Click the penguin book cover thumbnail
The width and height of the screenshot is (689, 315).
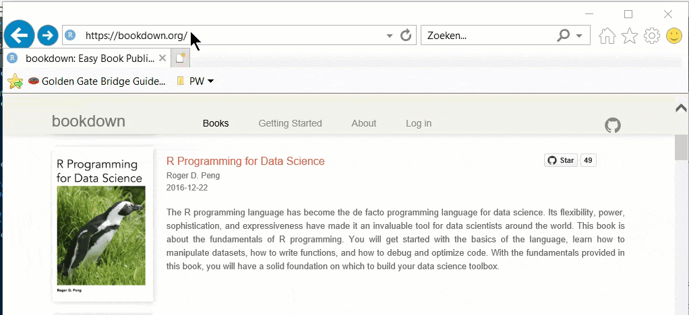[x=102, y=224]
